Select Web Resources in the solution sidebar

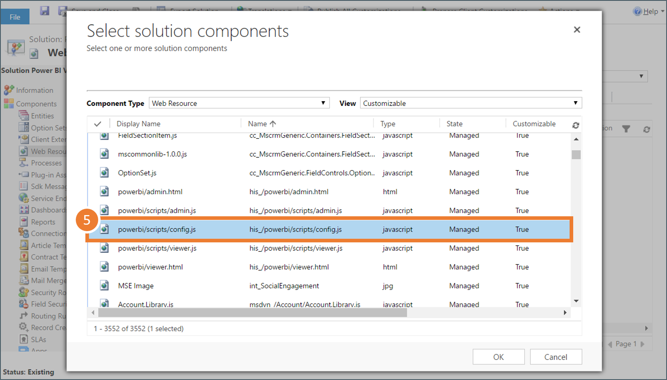click(x=24, y=151)
